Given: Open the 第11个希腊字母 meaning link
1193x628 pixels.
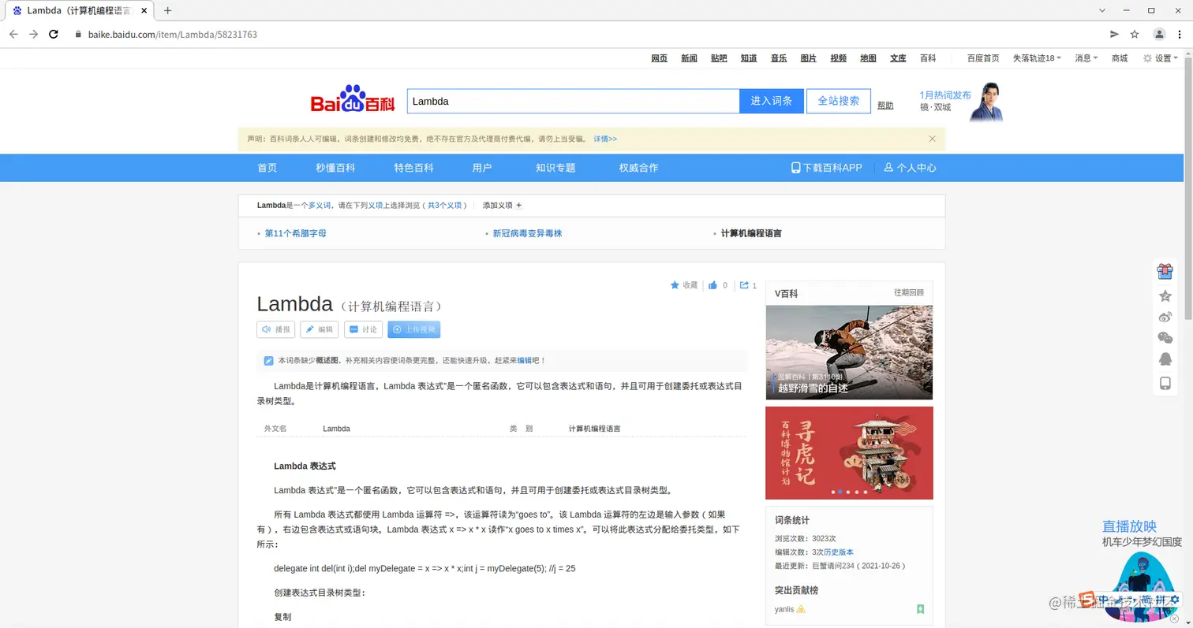Looking at the screenshot, I should click(x=295, y=233).
